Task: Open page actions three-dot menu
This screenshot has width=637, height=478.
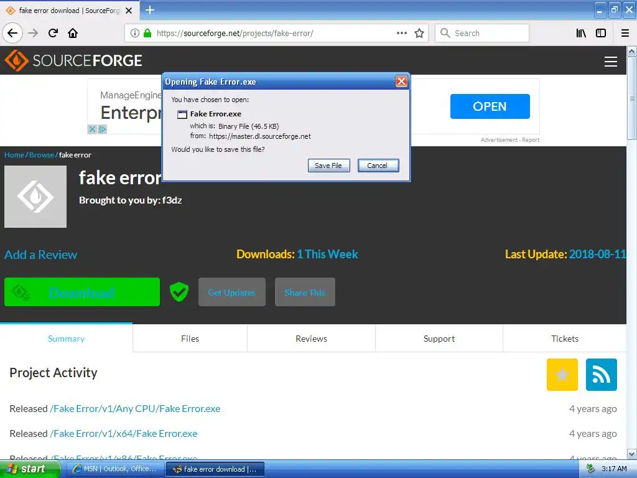Action: coord(401,33)
